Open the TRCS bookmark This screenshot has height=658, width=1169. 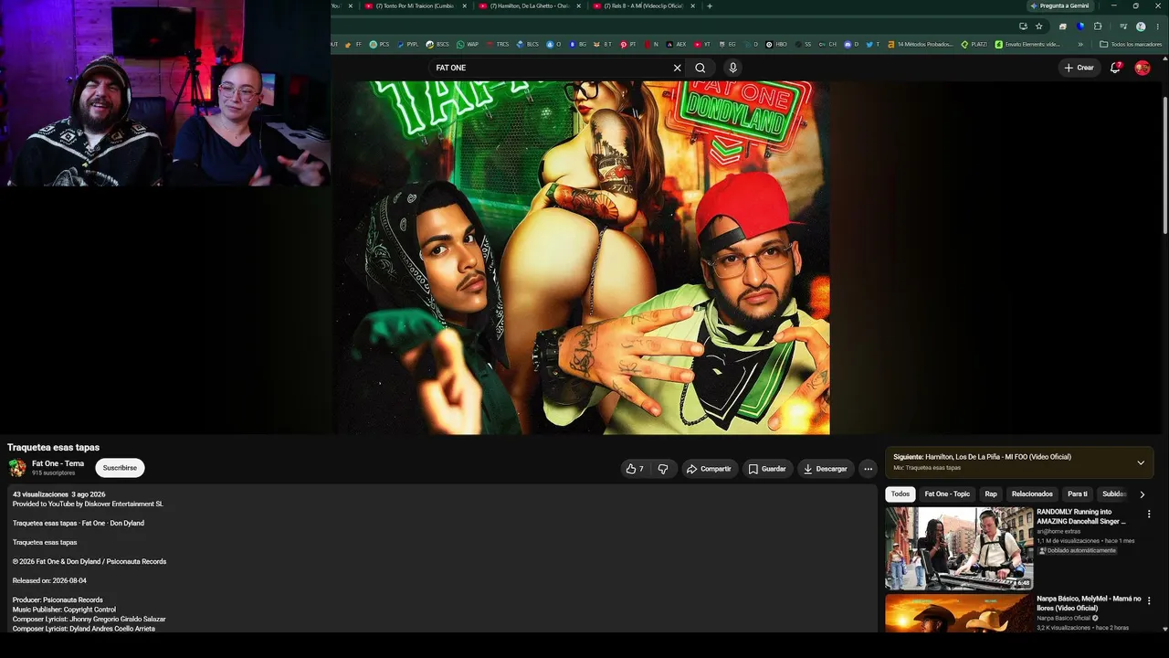[498, 44]
